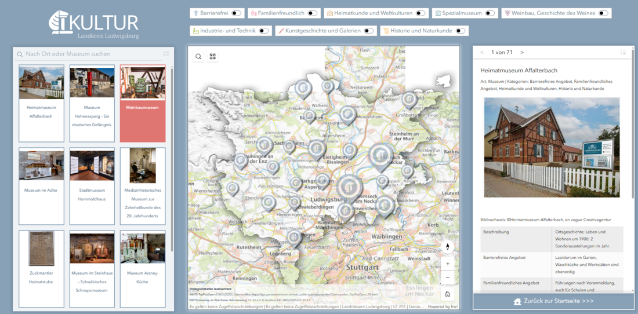Screen dimensions: 638x314
Task: Click the compass north arrow
Action: 447,247
